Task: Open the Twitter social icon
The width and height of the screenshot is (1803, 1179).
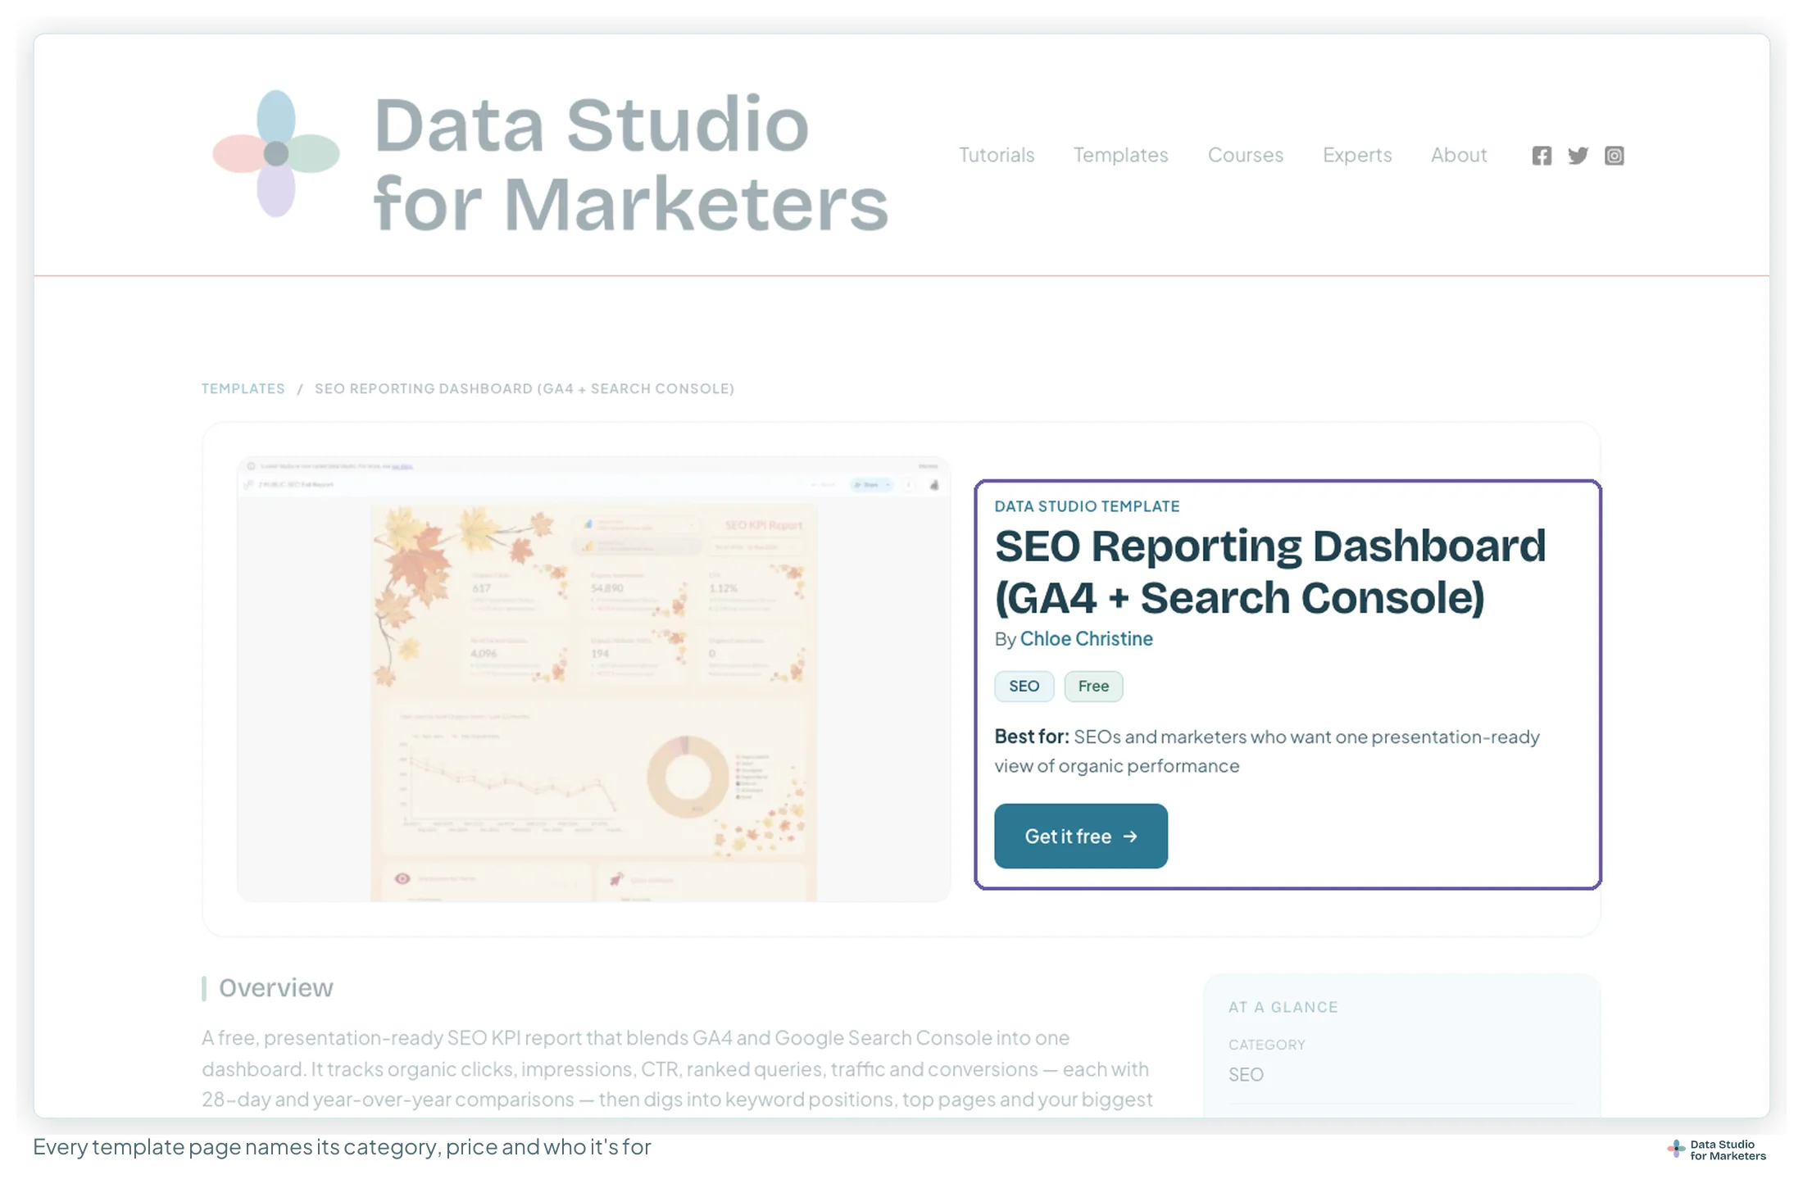Action: tap(1578, 156)
